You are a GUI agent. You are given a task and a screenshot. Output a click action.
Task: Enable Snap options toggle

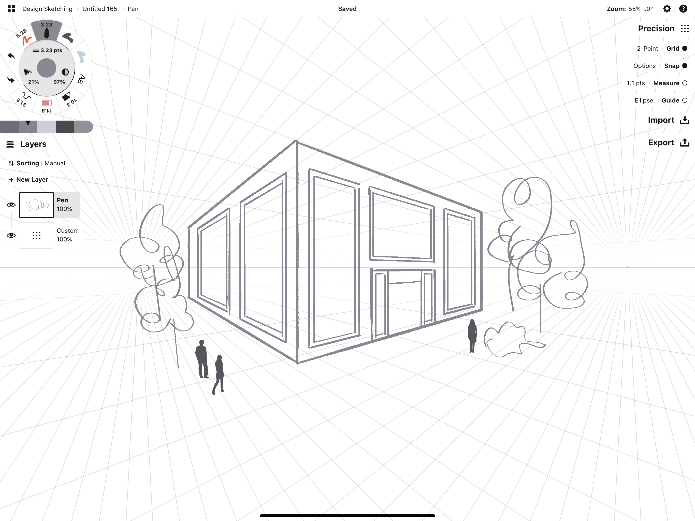click(x=686, y=65)
